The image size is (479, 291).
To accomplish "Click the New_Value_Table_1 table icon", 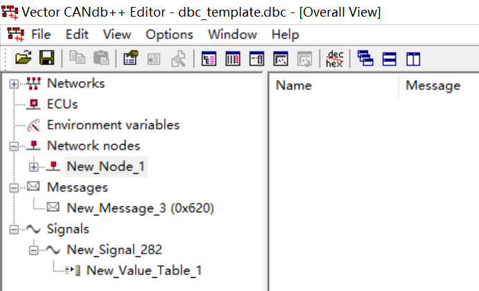I will (73, 270).
